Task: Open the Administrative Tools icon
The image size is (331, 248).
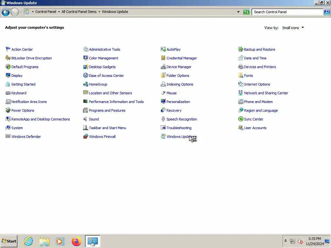Action: [85, 49]
